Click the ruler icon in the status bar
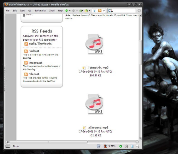 pyautogui.click(x=8, y=146)
